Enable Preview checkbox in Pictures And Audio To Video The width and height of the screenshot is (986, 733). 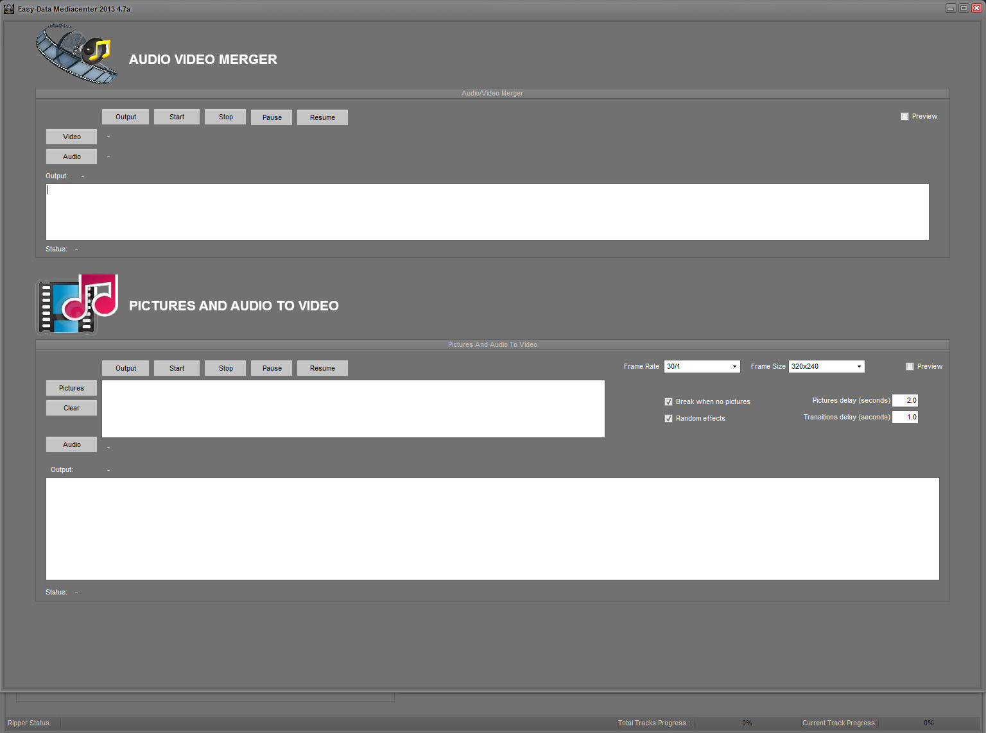click(910, 367)
